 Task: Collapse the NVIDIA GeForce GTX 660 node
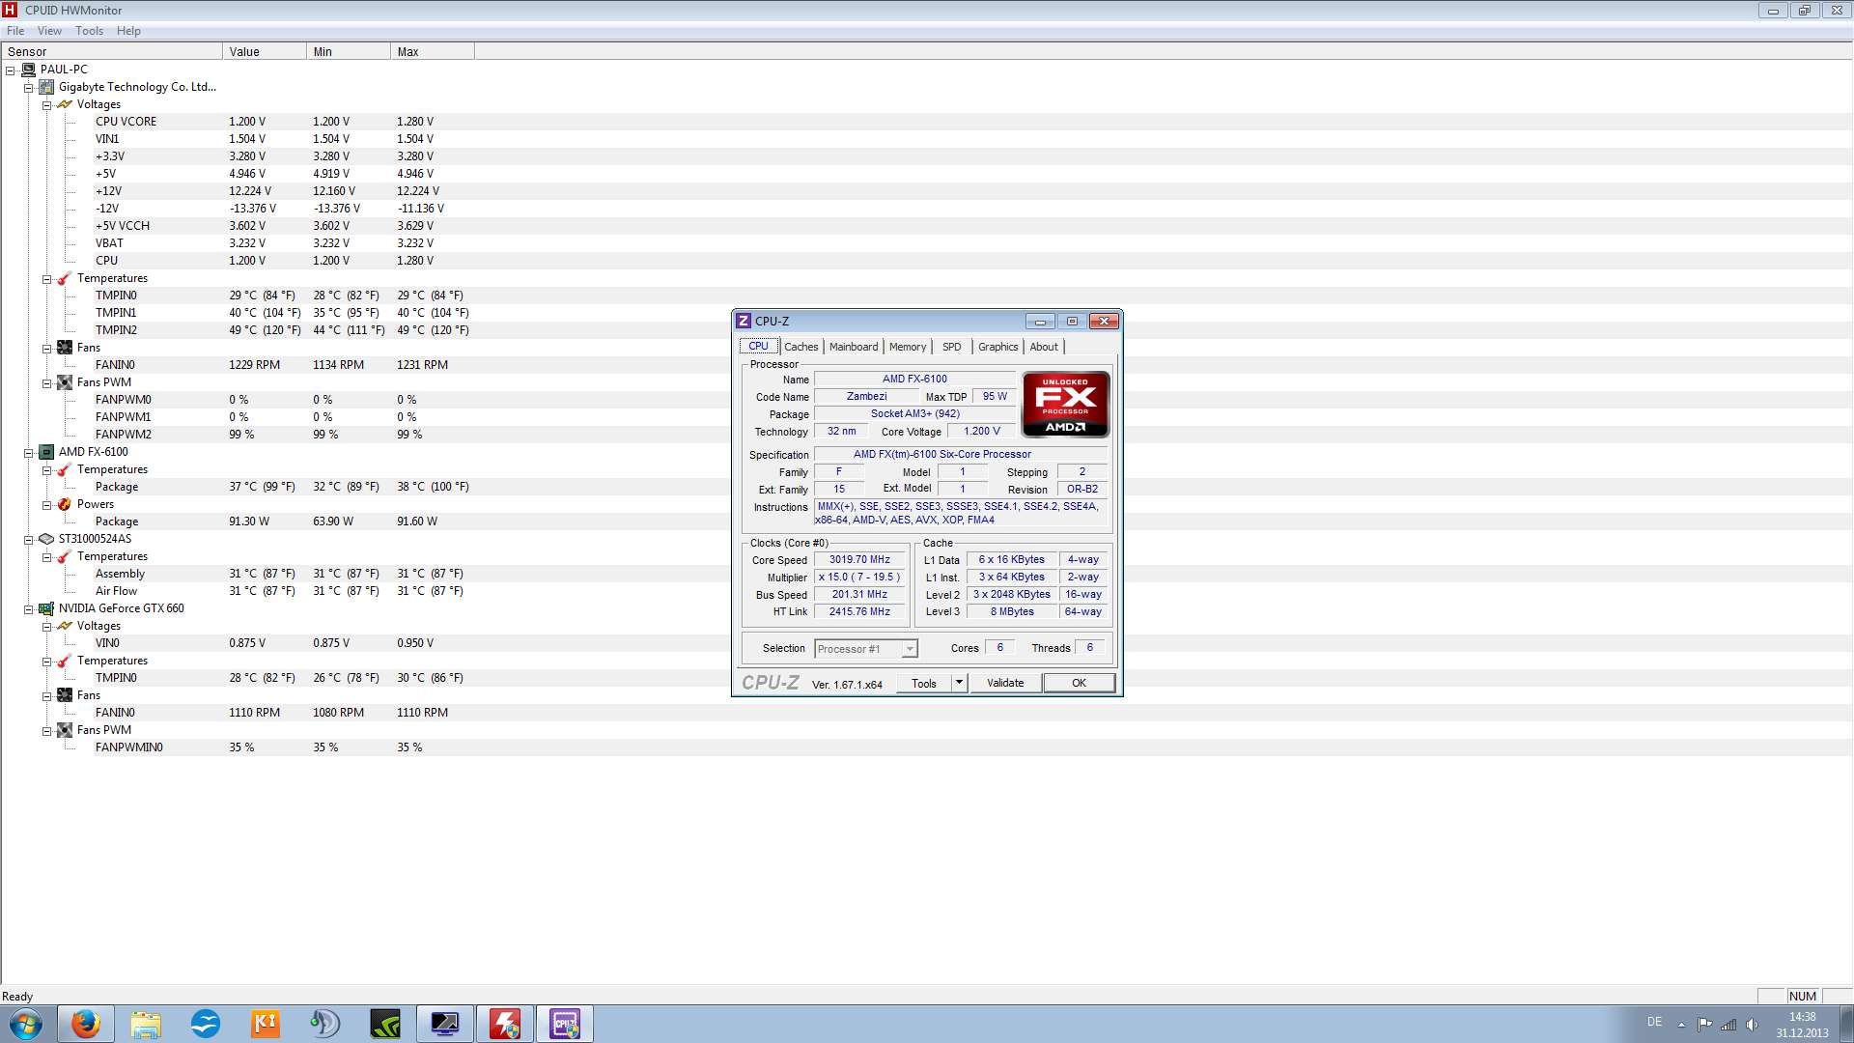29,608
